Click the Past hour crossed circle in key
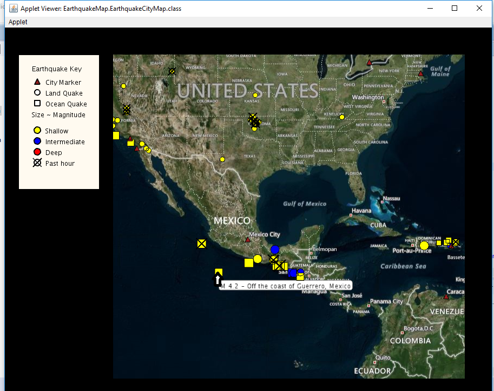This screenshot has width=494, height=391. [x=37, y=163]
